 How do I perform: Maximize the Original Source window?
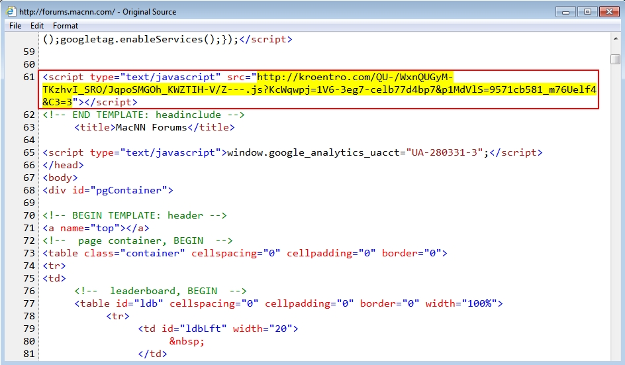(586, 11)
